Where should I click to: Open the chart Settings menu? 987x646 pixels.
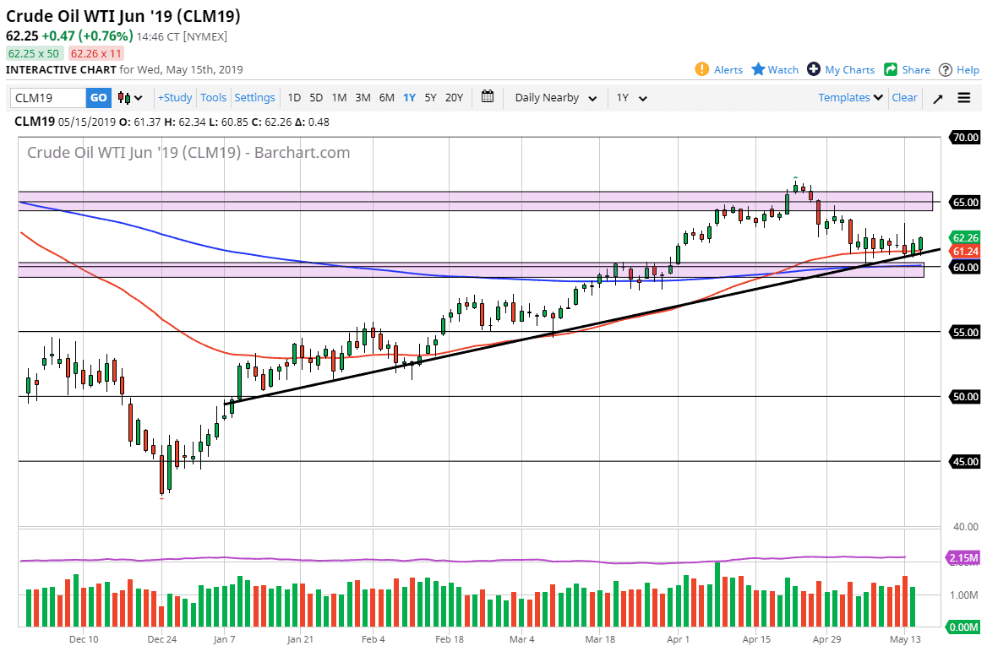[254, 97]
